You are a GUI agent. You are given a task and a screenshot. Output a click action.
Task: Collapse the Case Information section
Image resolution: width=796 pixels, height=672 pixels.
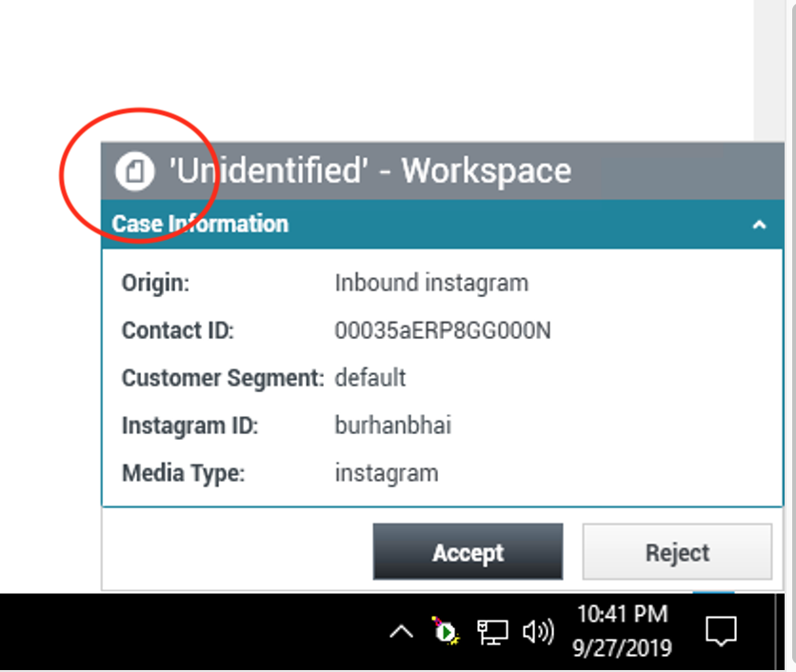pyautogui.click(x=759, y=225)
